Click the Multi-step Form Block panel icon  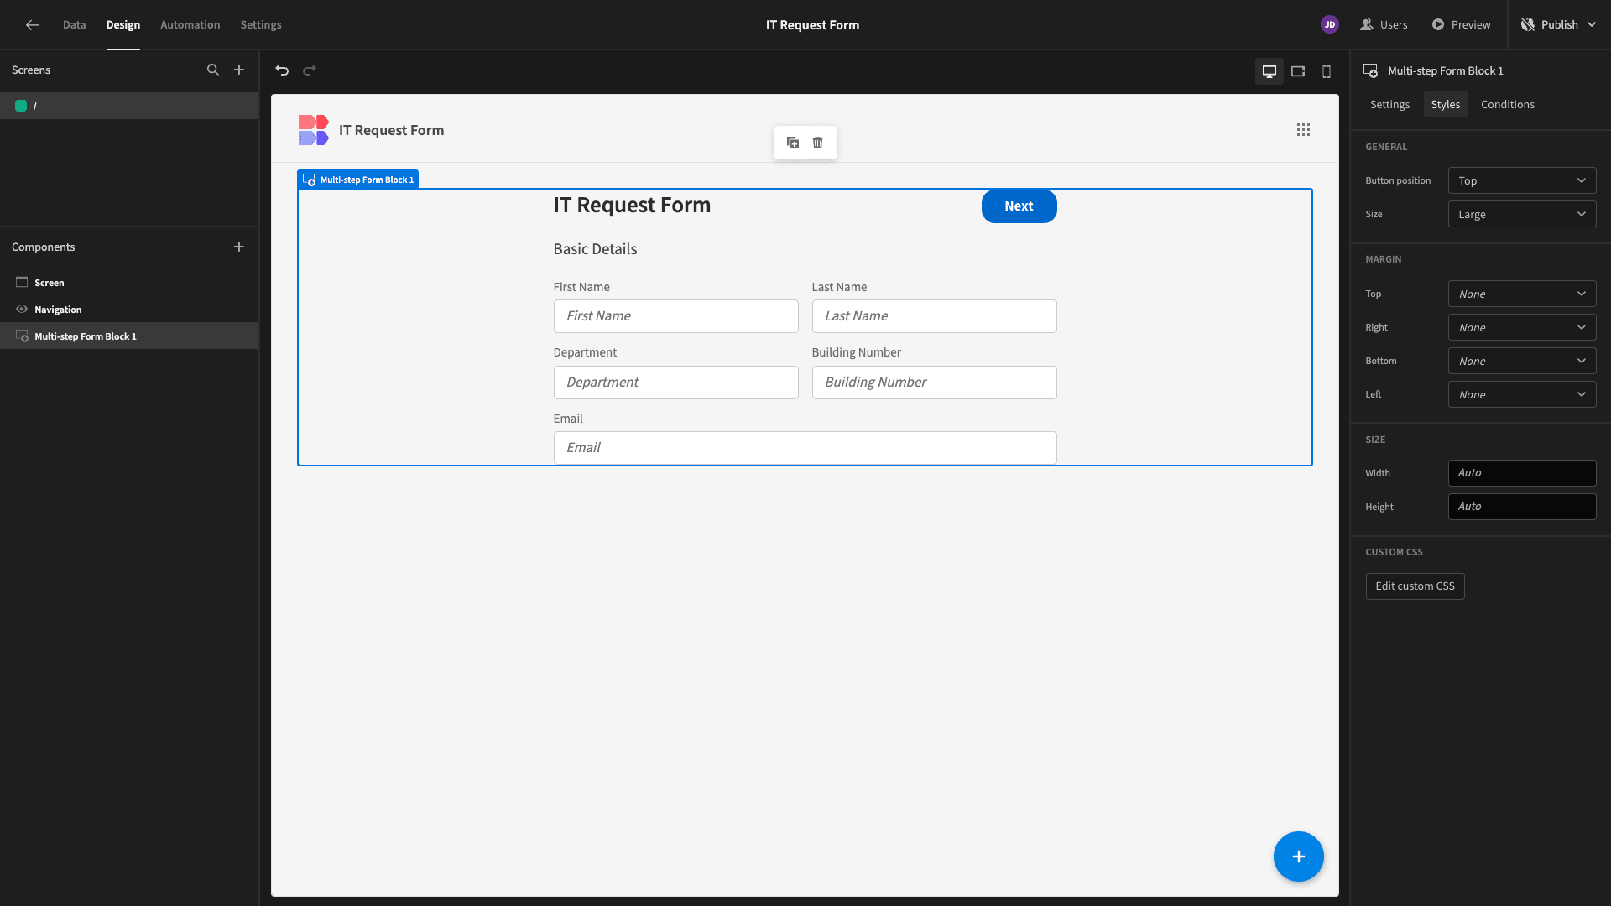(x=1371, y=71)
